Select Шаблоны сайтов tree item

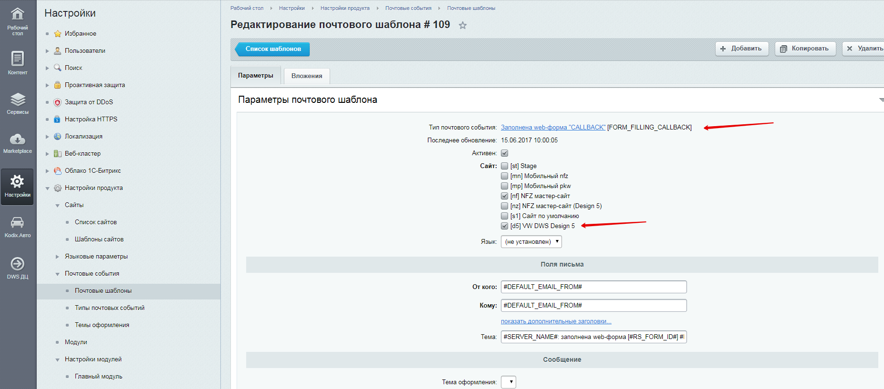click(99, 239)
